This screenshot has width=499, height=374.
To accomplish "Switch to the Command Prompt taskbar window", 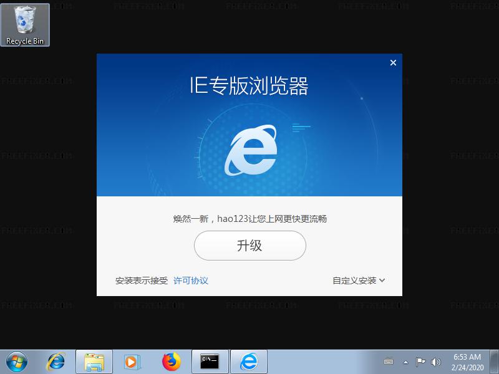I will coord(210,362).
